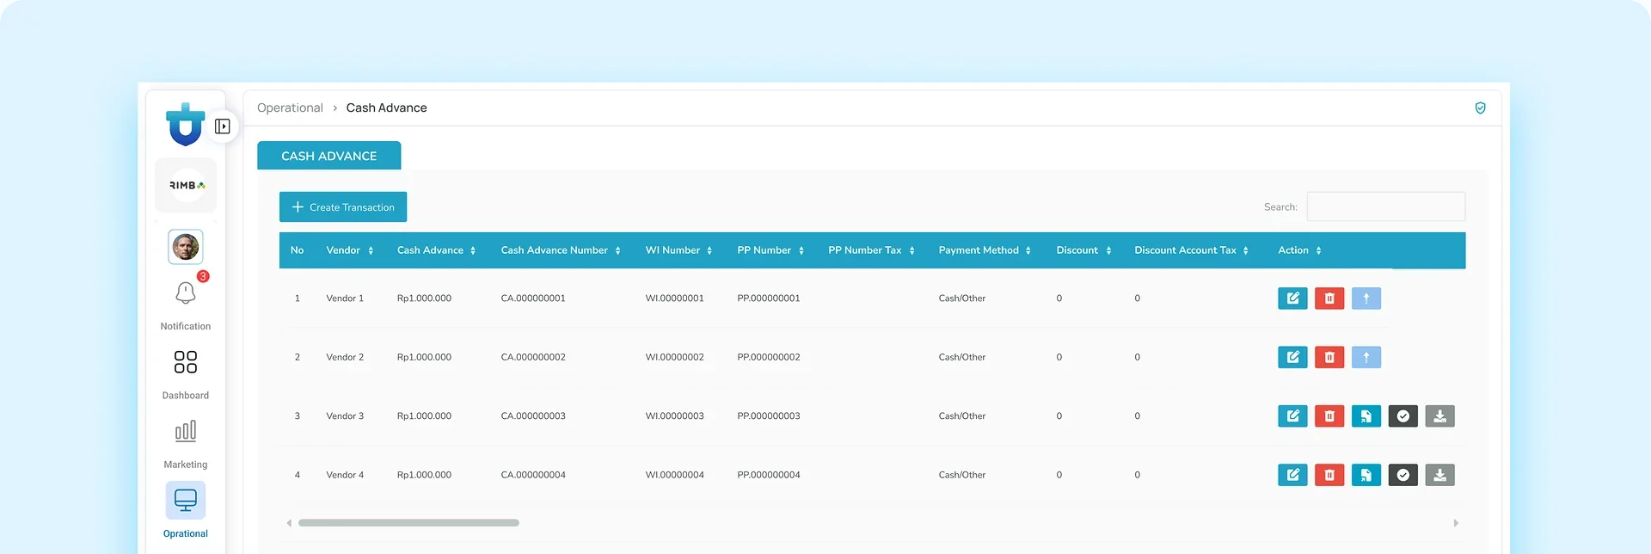Click the shield check icon at top right
Image resolution: width=1651 pixels, height=554 pixels.
[1480, 108]
